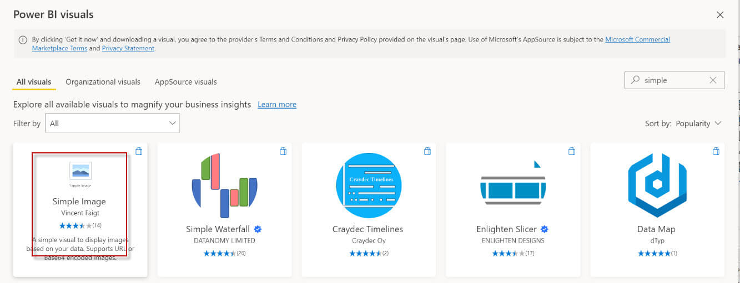Click the purchase badge on Simple Image card
740x283 pixels.
coord(139,151)
